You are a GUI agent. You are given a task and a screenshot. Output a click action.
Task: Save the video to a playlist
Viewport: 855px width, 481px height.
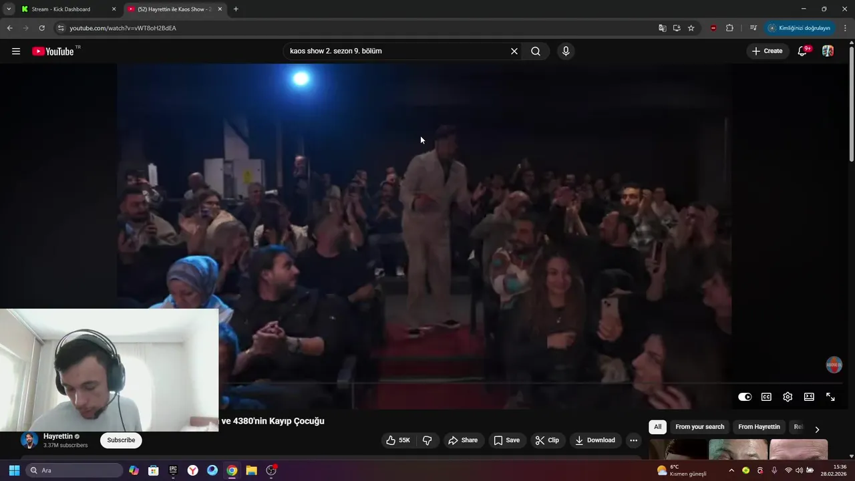pyautogui.click(x=506, y=440)
